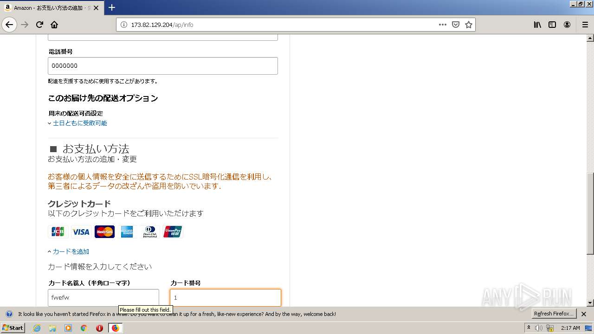This screenshot has height=334, width=594.
Task: Open the network tray icon
Action: (550, 328)
